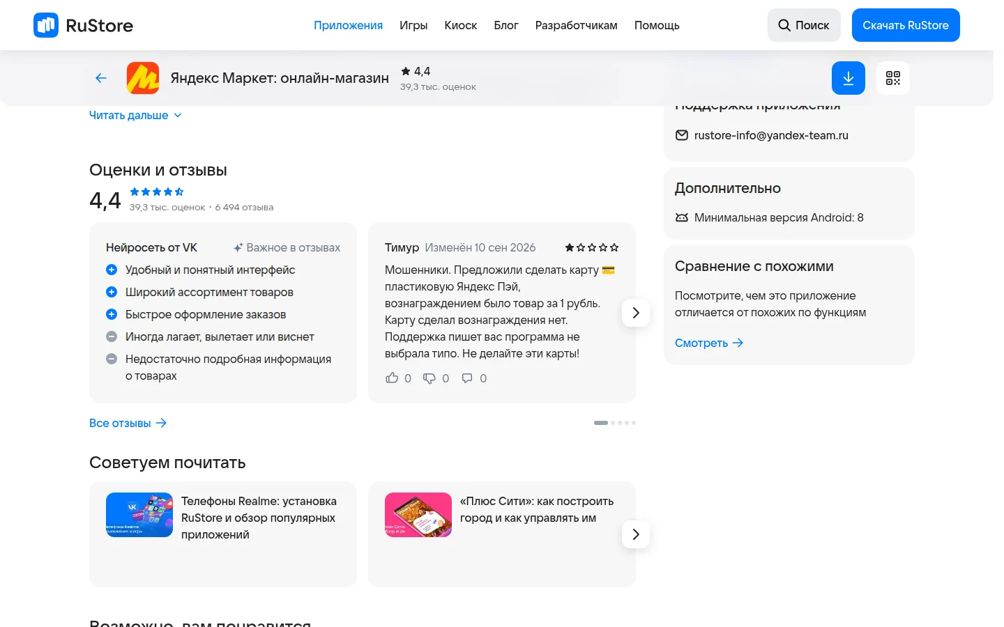Click the plus icon for Удобный и понятный интерфейс

(112, 270)
